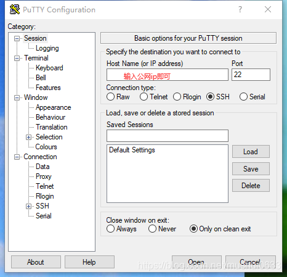
Task: Expand the Selection tree node
Action: coord(29,137)
